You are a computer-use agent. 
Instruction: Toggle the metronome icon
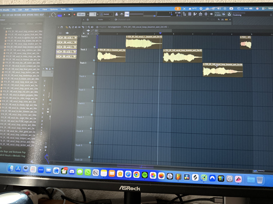(117, 14)
